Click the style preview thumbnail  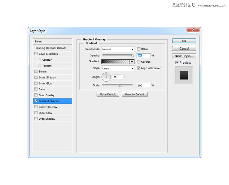184,75
